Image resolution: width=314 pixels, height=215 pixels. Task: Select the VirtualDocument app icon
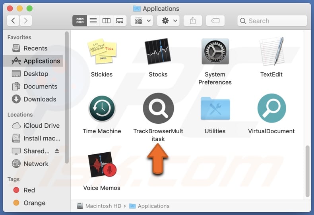pos(271,108)
